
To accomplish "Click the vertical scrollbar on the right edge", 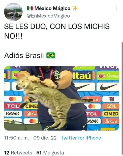I will [122, 98].
